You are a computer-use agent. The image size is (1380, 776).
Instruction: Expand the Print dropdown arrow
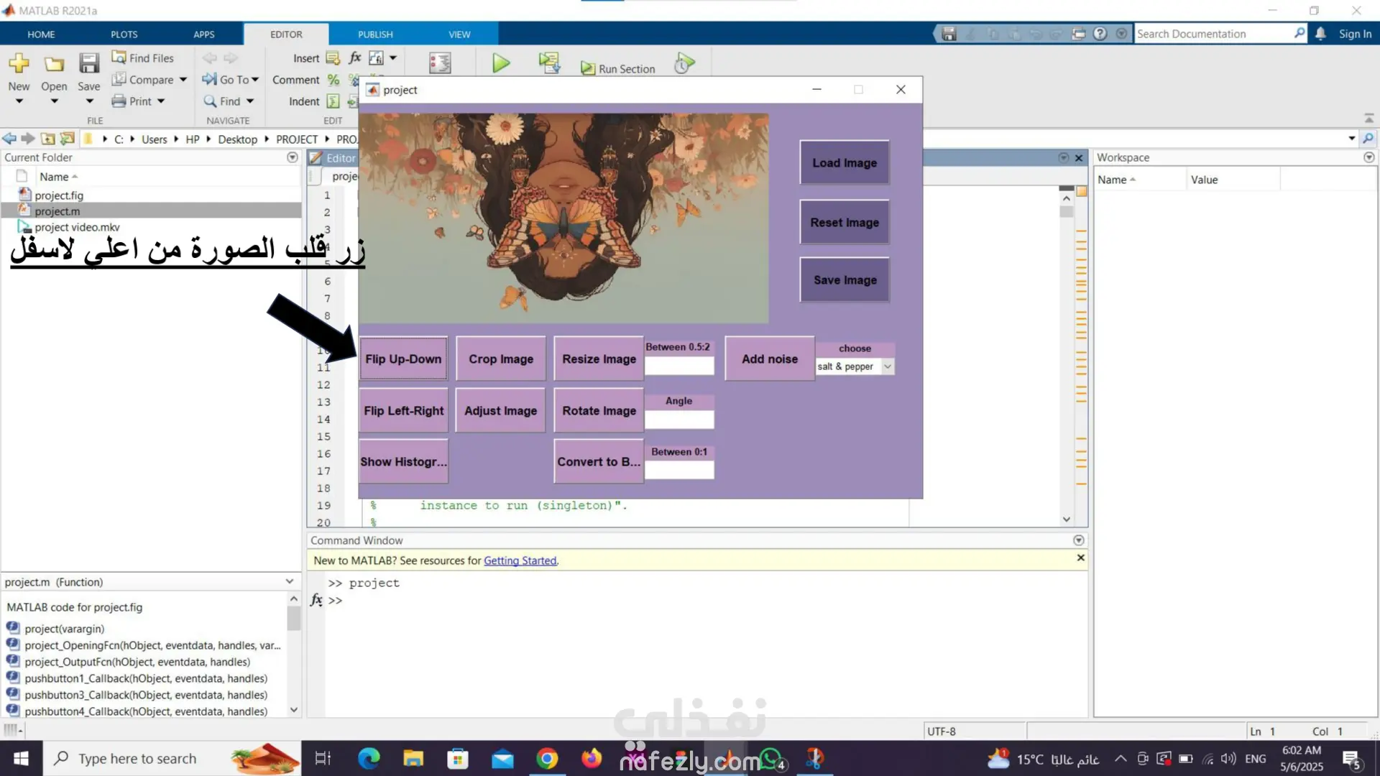161,101
